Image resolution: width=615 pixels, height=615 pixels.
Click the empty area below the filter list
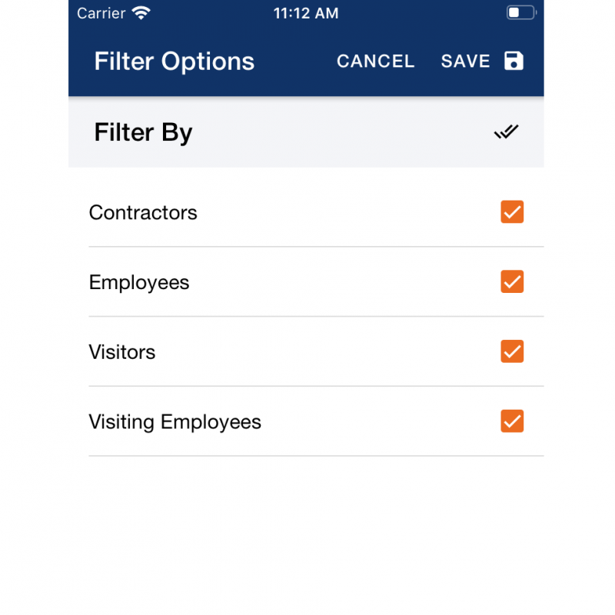pos(306,534)
